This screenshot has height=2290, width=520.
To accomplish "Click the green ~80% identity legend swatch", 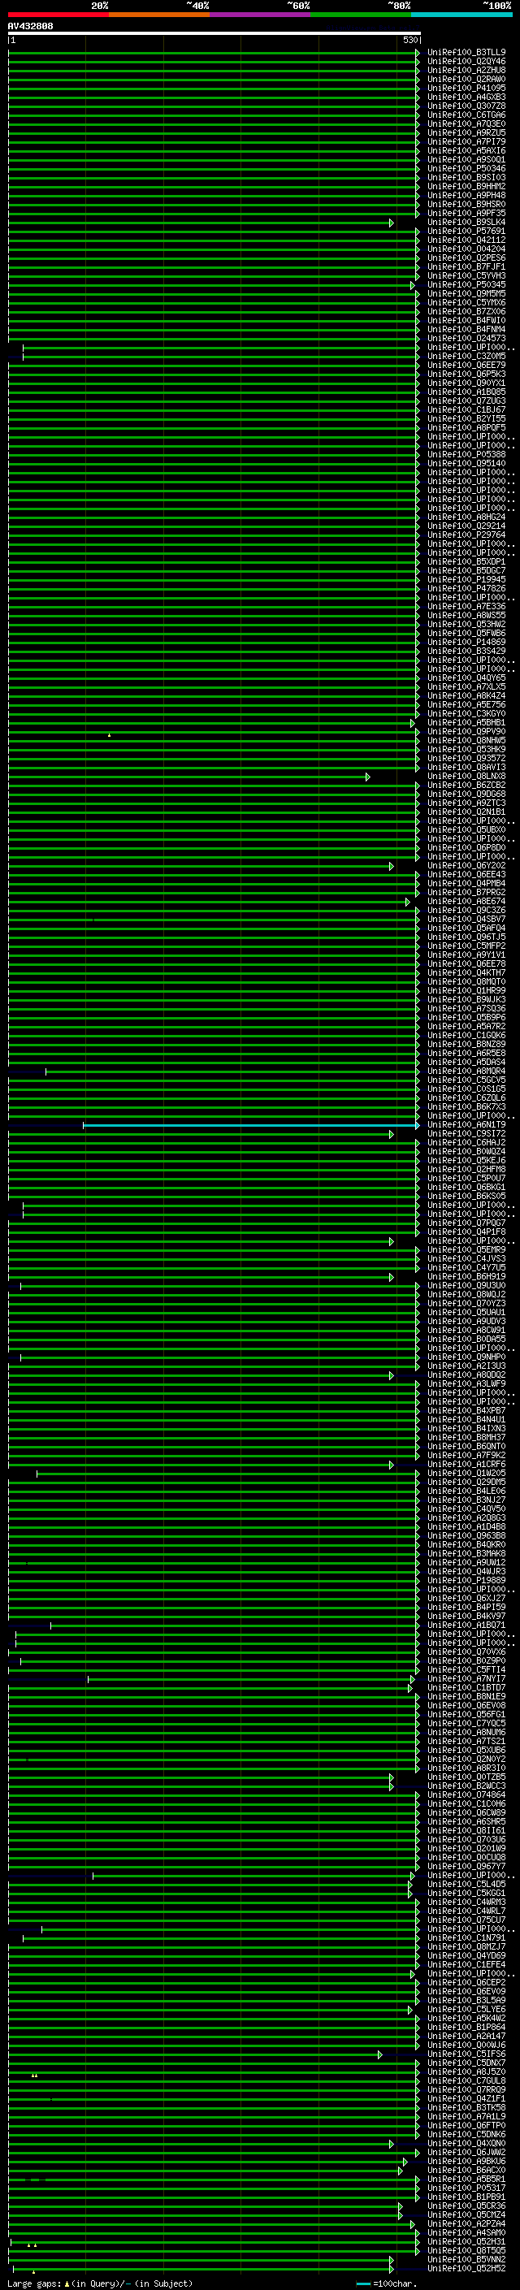I will pos(361,15).
